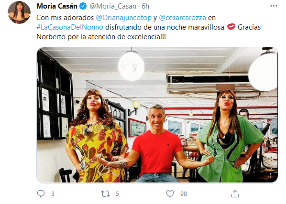
Task: Click the man in the red shirt in the photo
Action: point(157,144)
